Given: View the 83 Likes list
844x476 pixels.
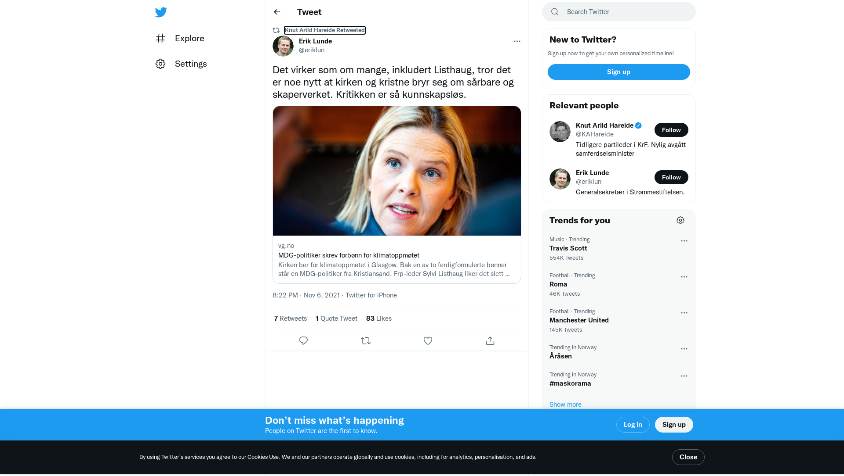Looking at the screenshot, I should point(379,319).
